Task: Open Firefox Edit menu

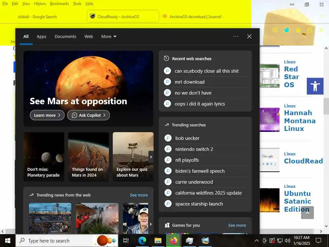Action: click(15, 4)
